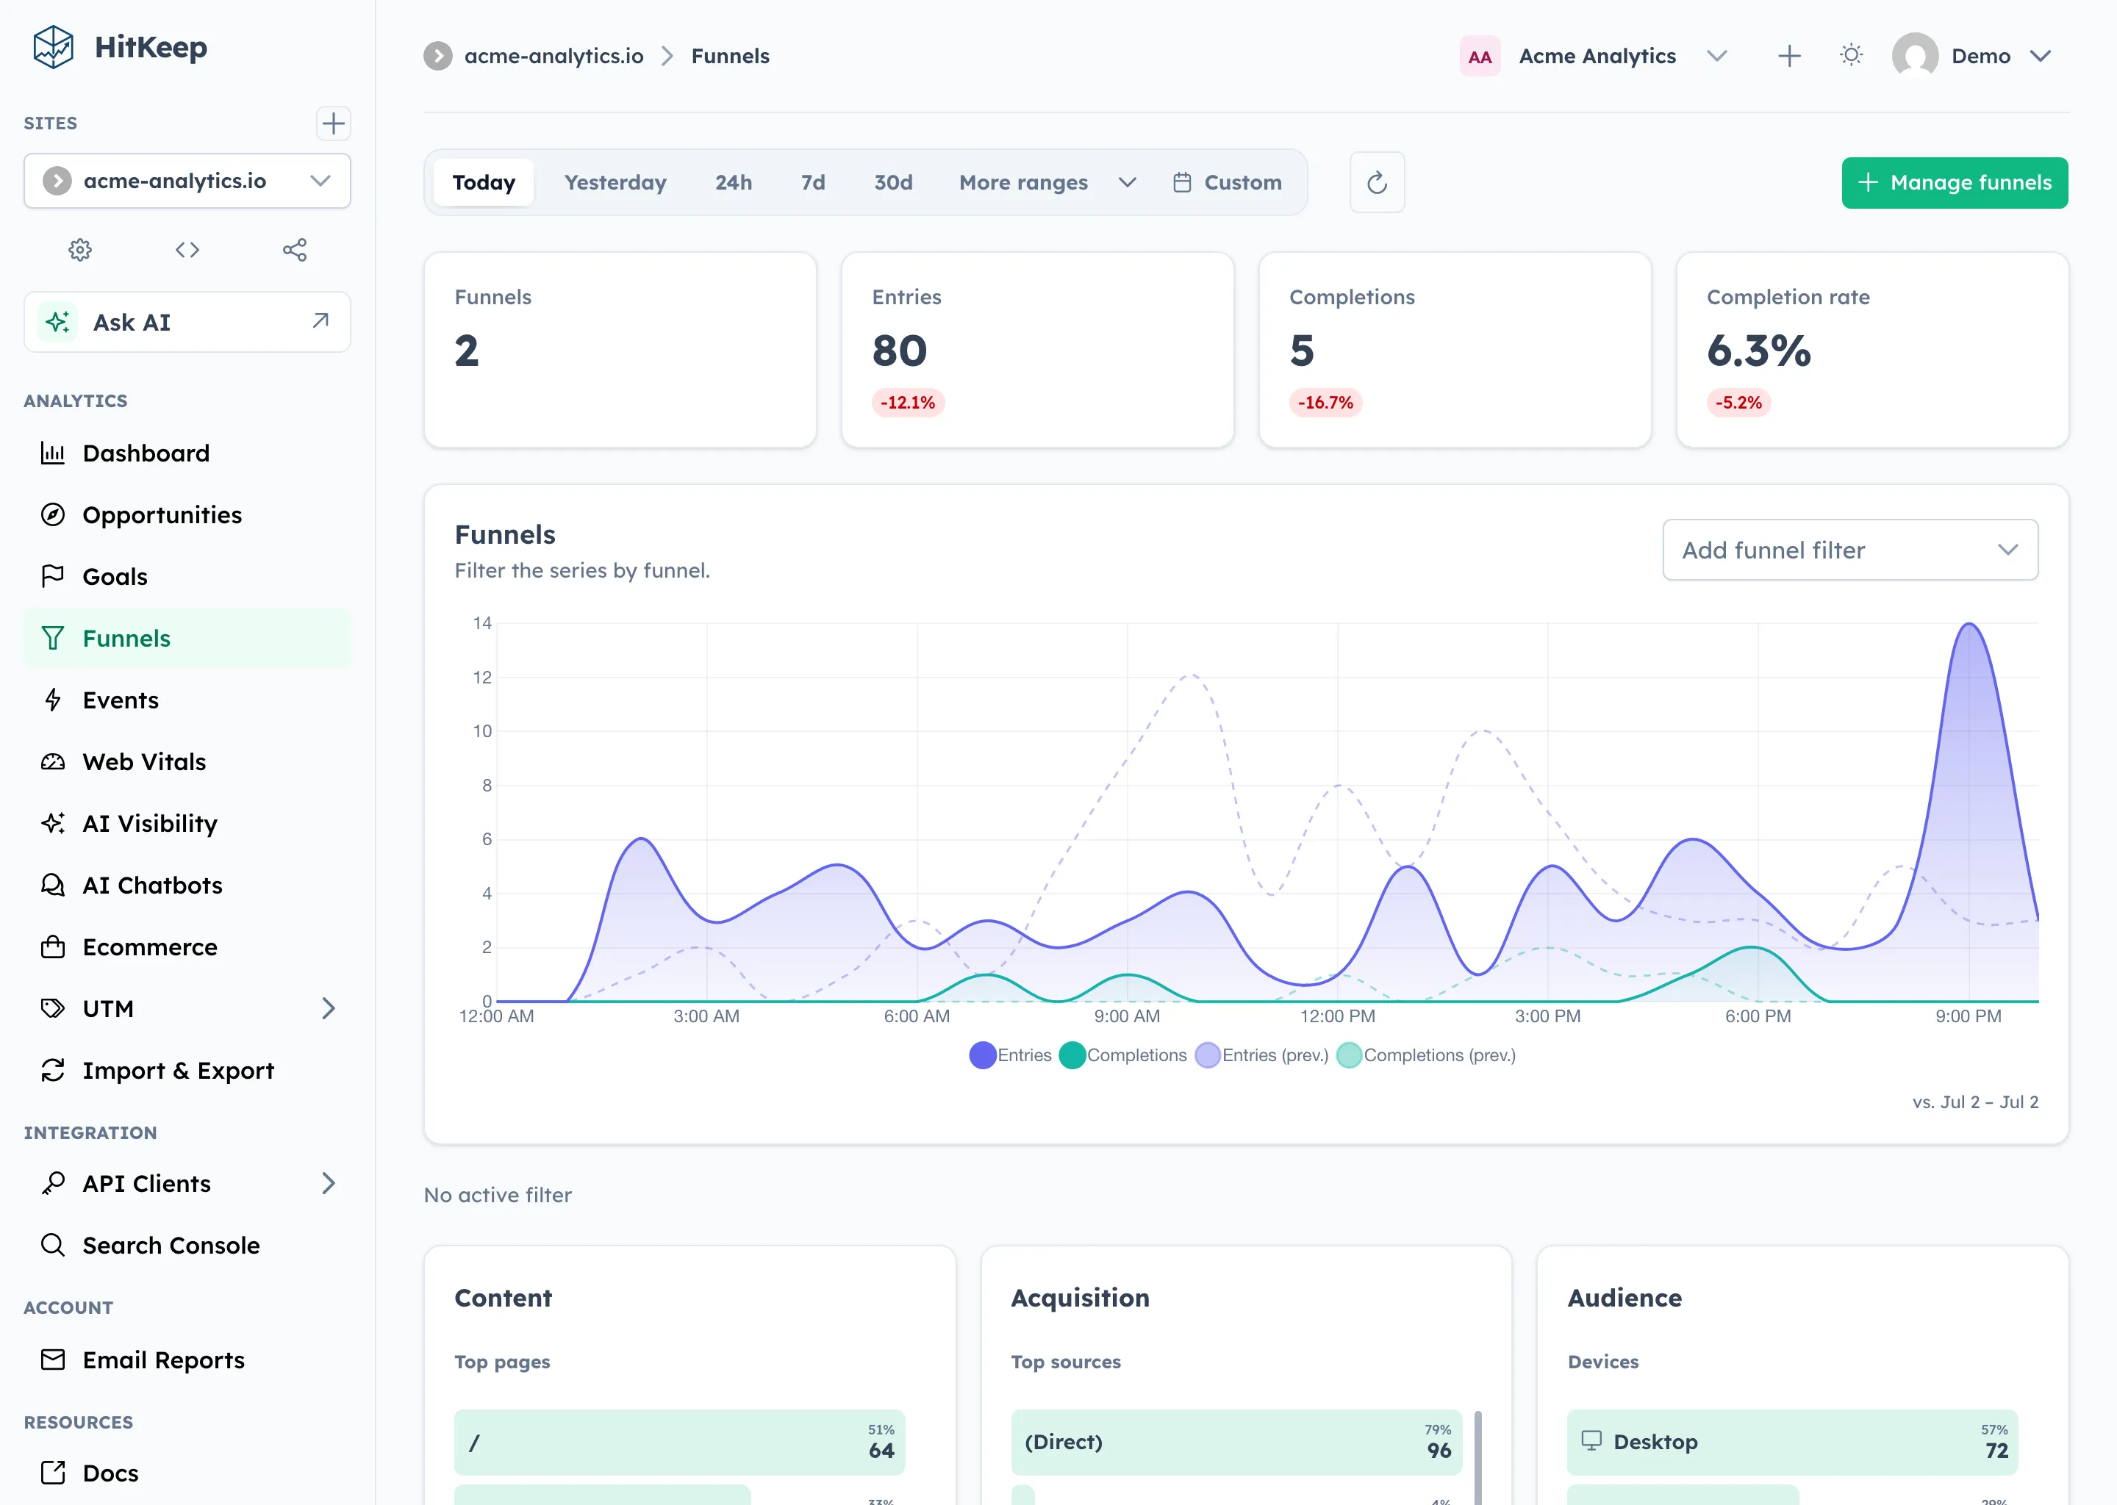The height and width of the screenshot is (1505, 2117).
Task: Open the Ask AI button
Action: (x=187, y=322)
